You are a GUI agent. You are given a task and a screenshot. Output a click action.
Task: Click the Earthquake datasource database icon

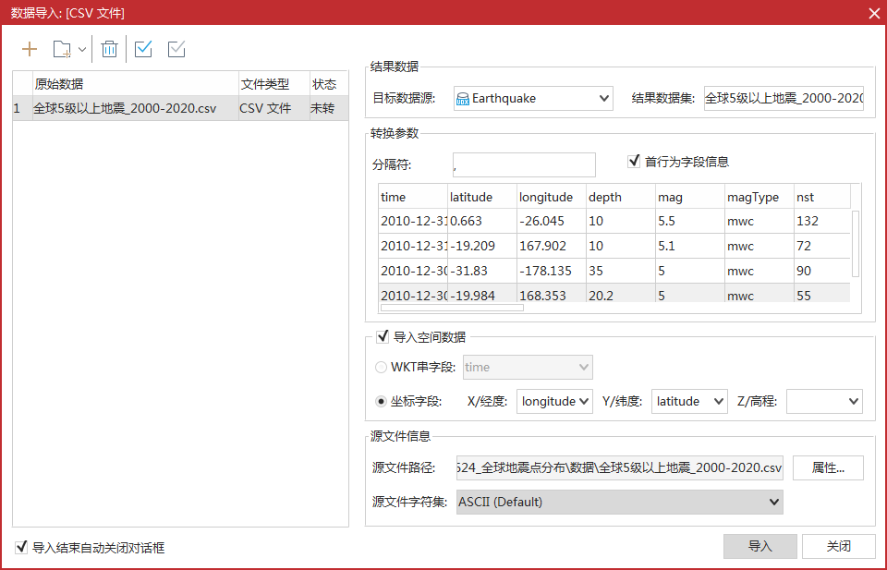tap(463, 99)
